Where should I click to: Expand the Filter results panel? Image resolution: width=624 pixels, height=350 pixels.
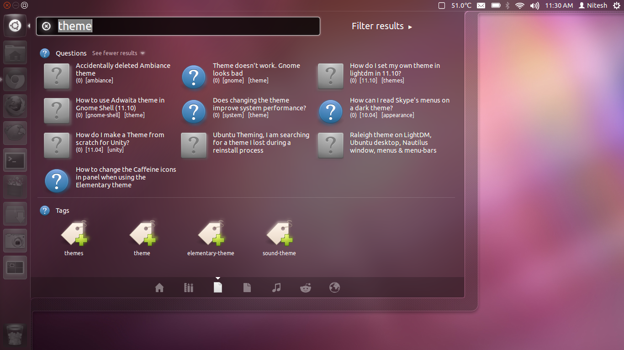tap(382, 26)
